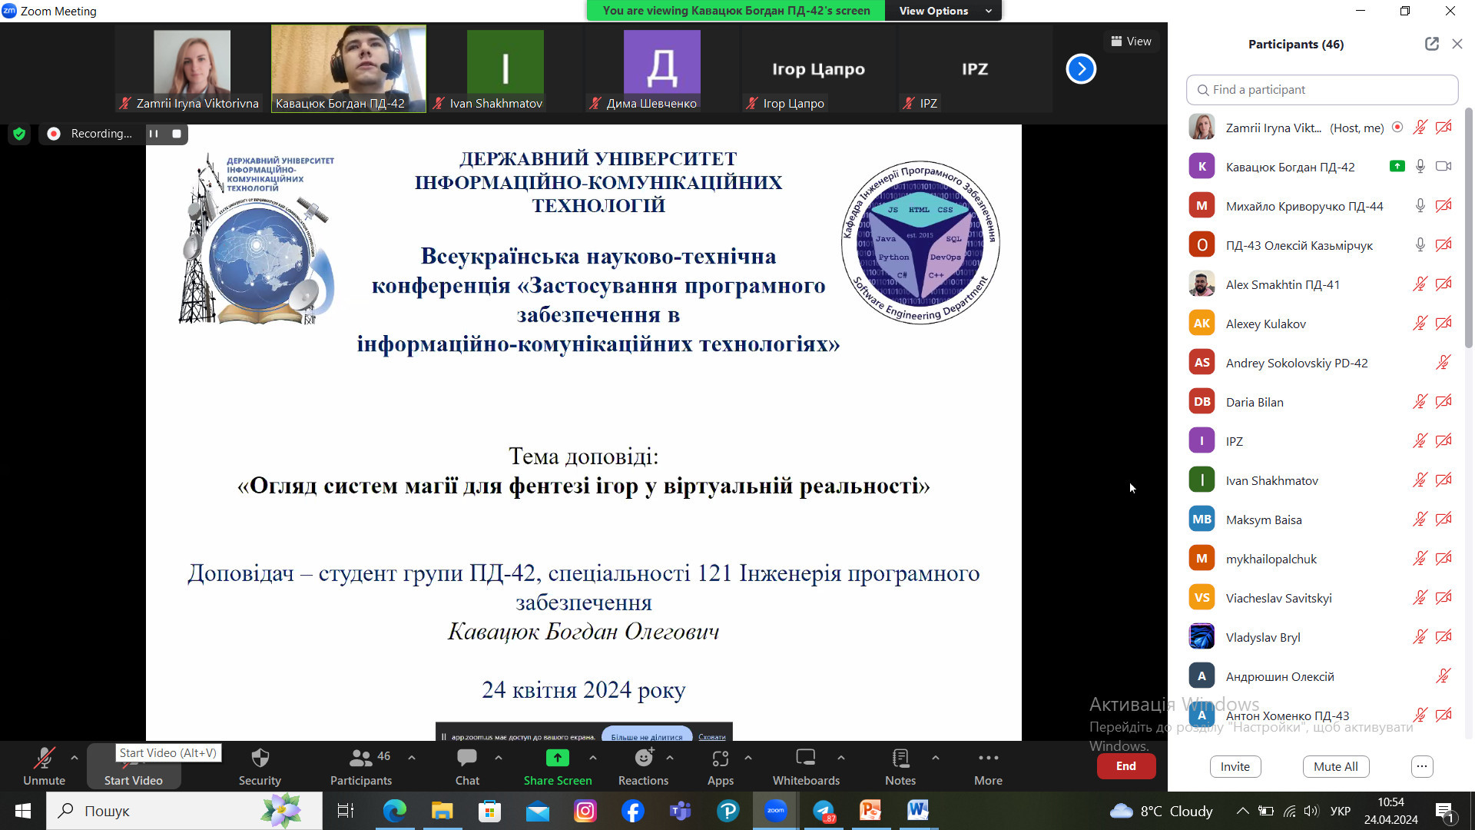
Task: Pop out the Participants panel
Action: (x=1432, y=44)
